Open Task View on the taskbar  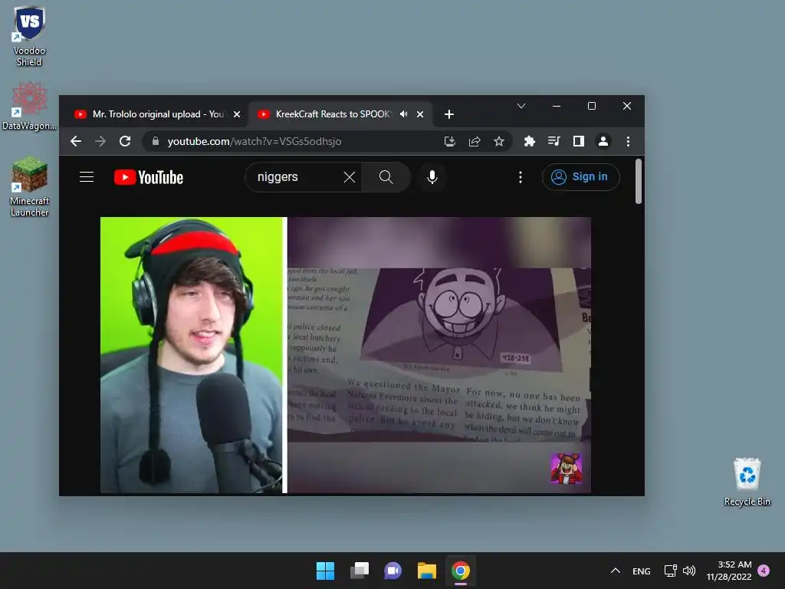360,571
